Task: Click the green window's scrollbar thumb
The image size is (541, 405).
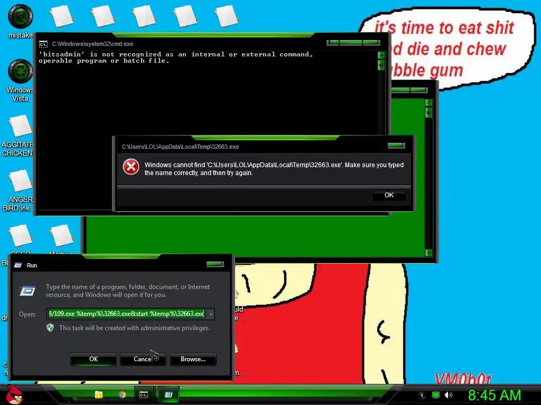Action: [x=428, y=112]
